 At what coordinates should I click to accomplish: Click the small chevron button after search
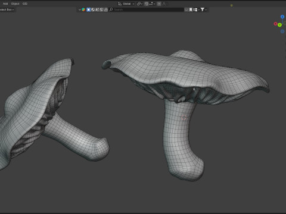point(186,10)
